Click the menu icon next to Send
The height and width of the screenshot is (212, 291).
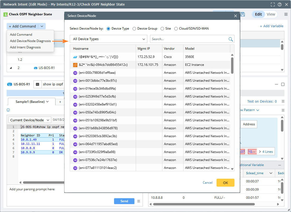point(139,201)
